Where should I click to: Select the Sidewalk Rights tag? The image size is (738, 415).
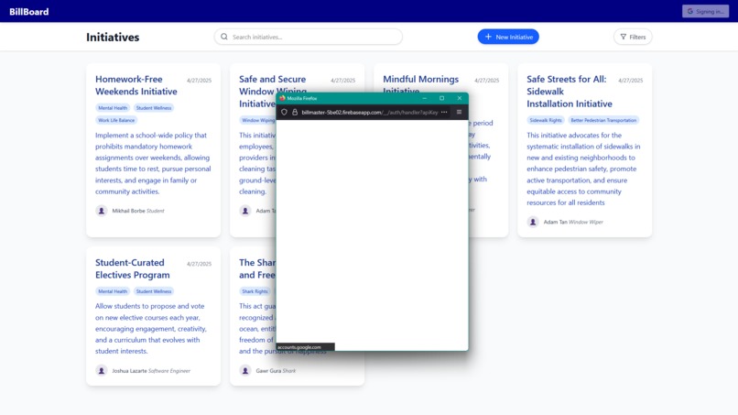coord(546,120)
